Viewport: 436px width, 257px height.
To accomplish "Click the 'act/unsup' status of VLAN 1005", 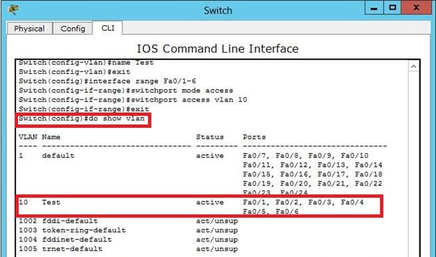I will tap(217, 249).
